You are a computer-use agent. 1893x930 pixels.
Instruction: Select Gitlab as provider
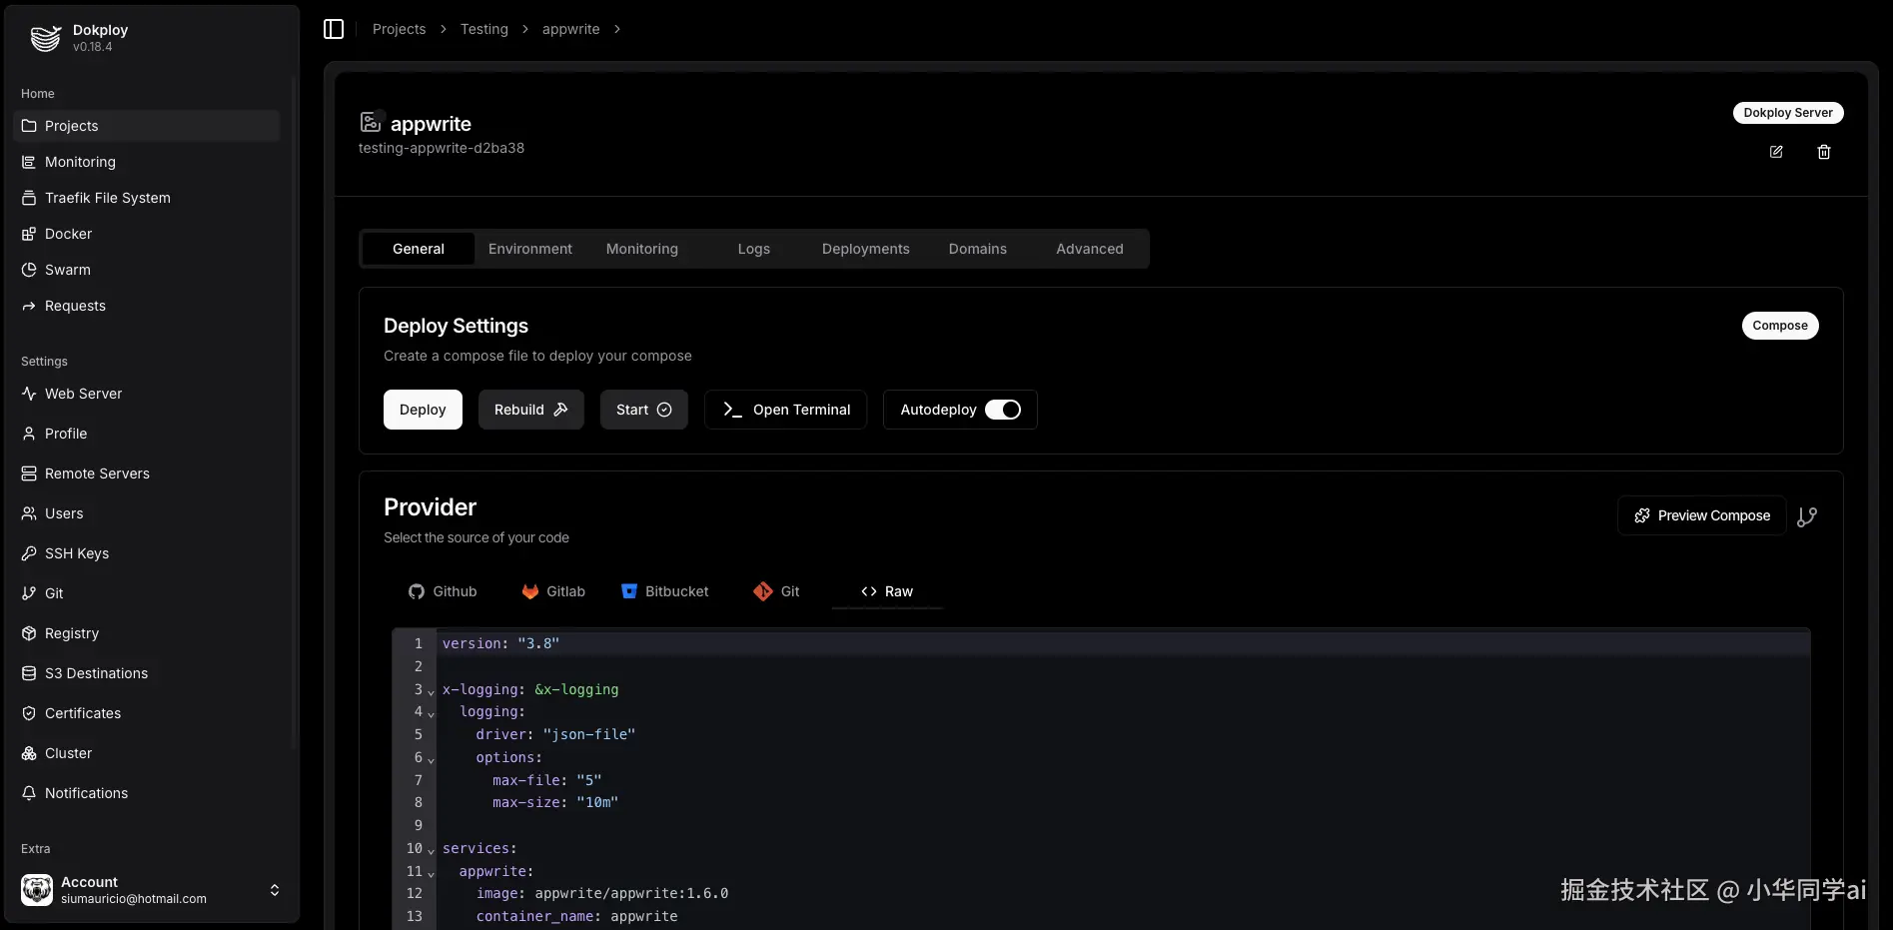pos(553,591)
